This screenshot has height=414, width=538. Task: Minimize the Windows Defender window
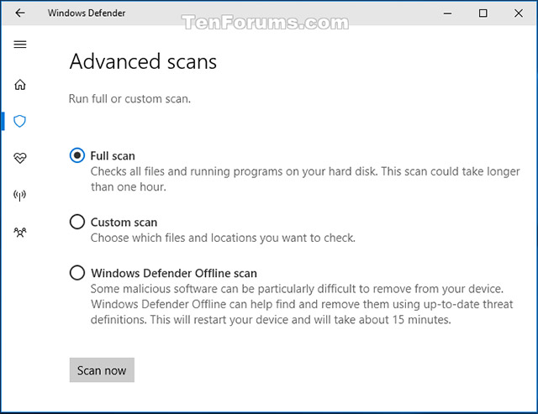[447, 13]
